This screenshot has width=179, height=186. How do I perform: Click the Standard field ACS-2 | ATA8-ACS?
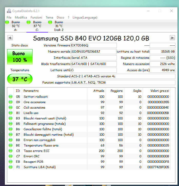(123, 76)
